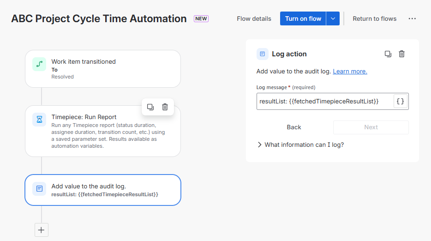This screenshot has height=241, width=431.
Task: Select the Add value to audit log card
Action: [x=103, y=190]
